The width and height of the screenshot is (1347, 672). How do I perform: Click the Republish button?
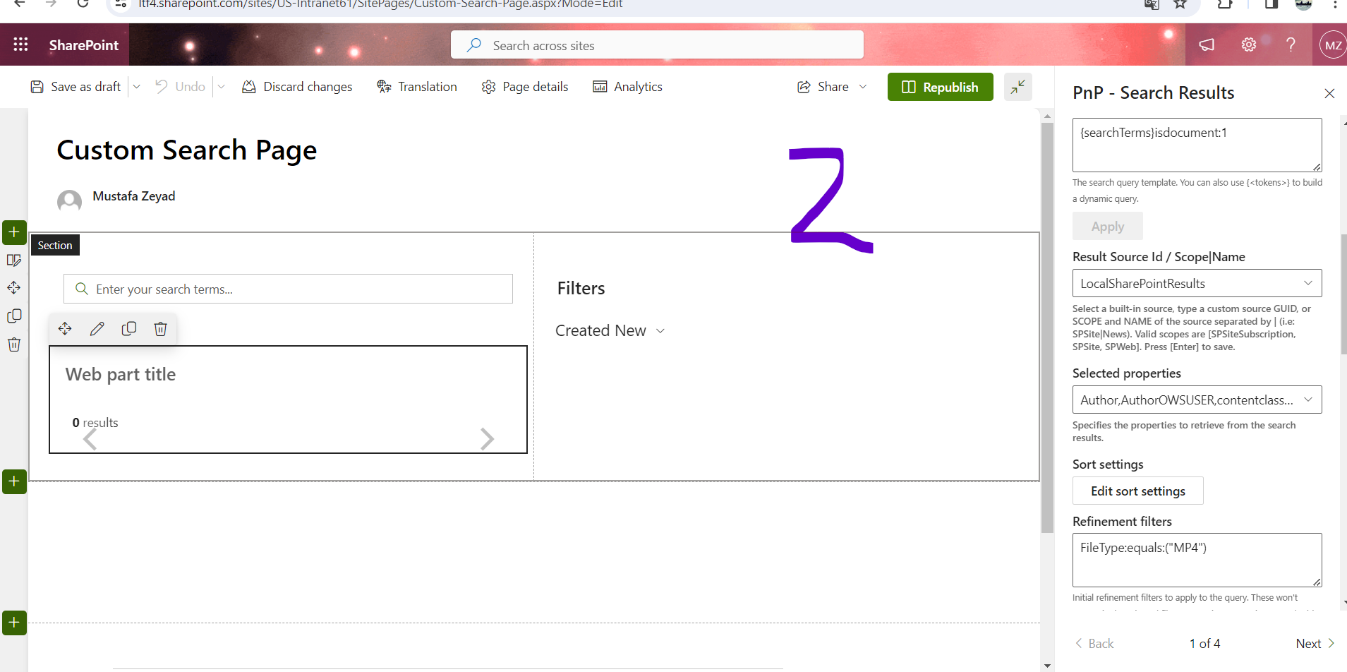tap(941, 86)
